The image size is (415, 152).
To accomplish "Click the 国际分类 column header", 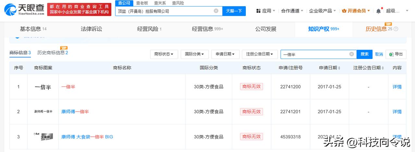I will pos(209,68).
